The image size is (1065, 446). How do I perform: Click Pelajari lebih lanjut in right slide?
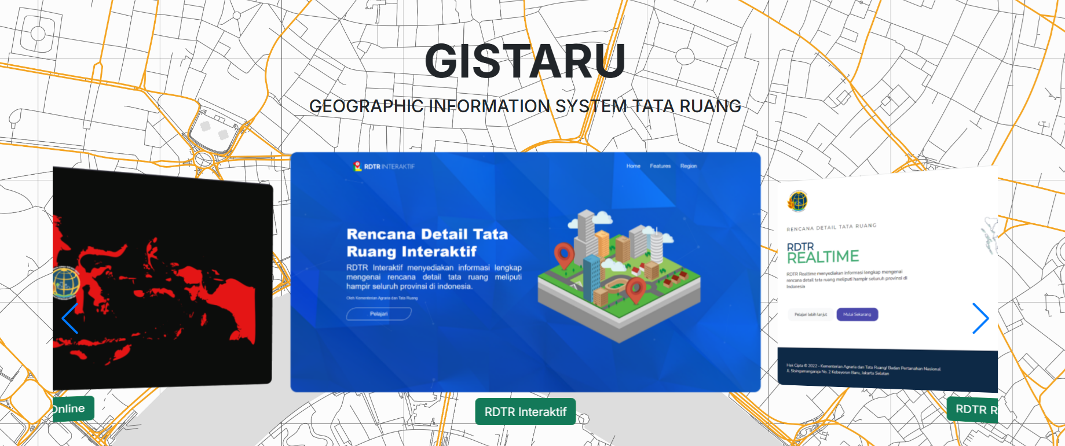(x=811, y=315)
